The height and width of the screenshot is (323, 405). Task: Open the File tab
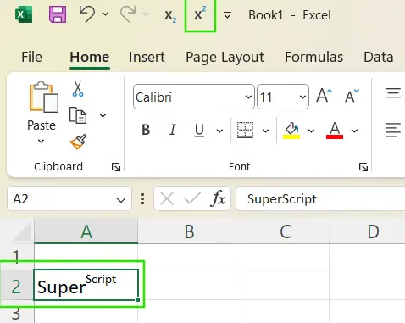[31, 57]
